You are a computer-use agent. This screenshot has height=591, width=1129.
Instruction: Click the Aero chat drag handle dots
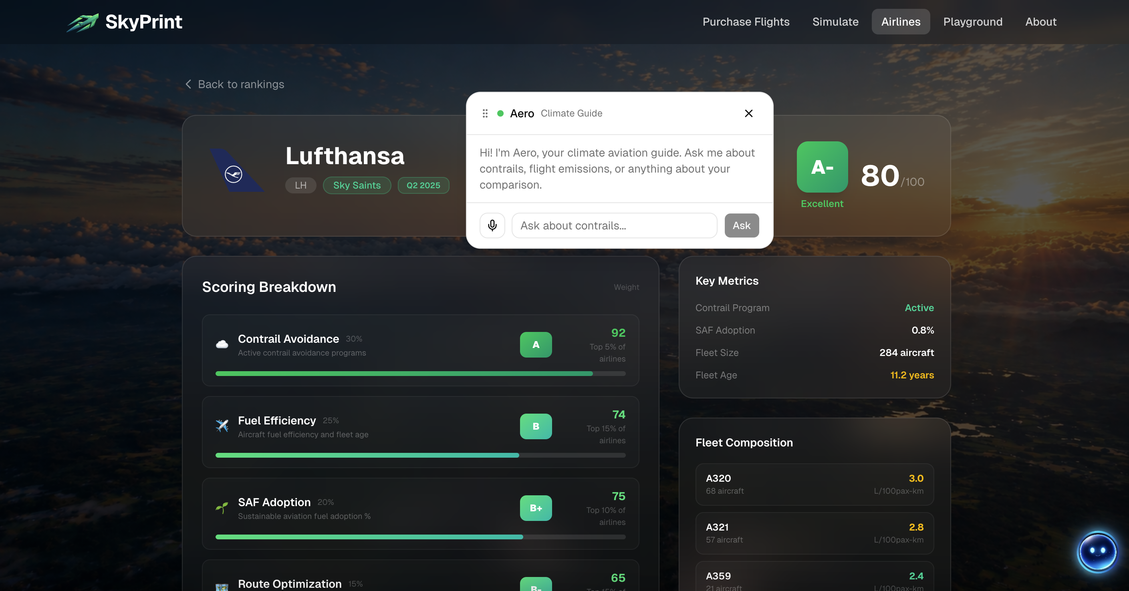[x=485, y=113]
